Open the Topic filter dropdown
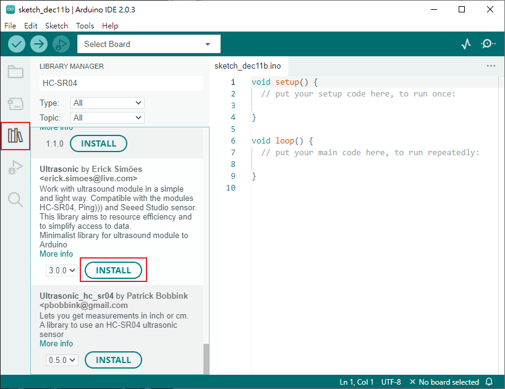The width and height of the screenshot is (505, 389). click(108, 118)
